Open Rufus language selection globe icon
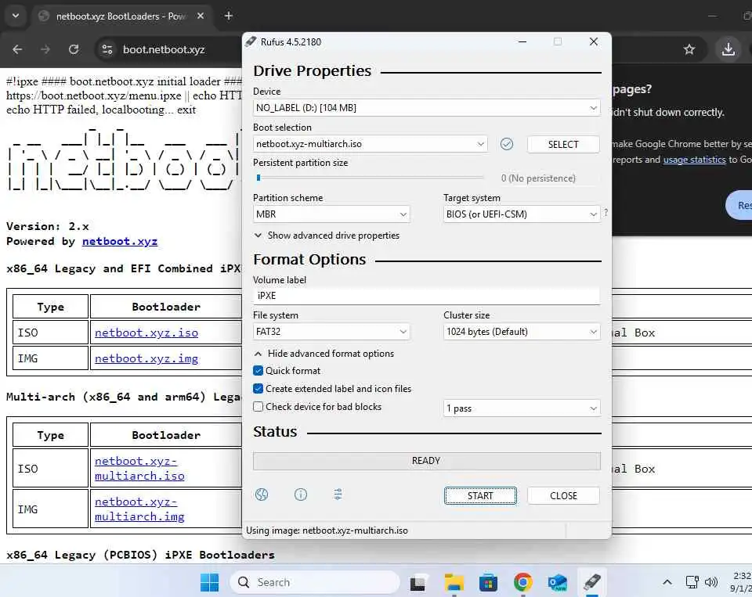 pyautogui.click(x=262, y=495)
